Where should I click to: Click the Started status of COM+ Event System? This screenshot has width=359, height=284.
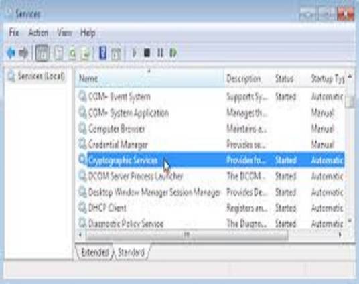tap(286, 97)
